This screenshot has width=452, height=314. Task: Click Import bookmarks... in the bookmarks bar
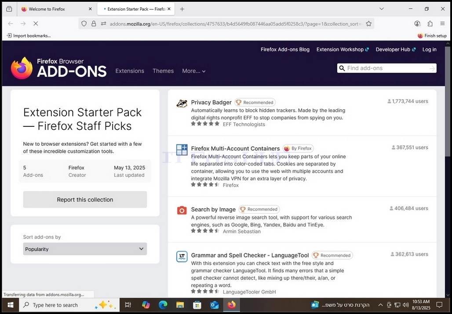click(x=29, y=36)
